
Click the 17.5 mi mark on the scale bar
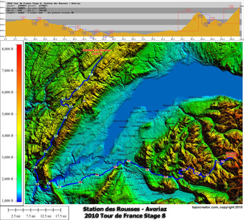[x=60, y=216]
